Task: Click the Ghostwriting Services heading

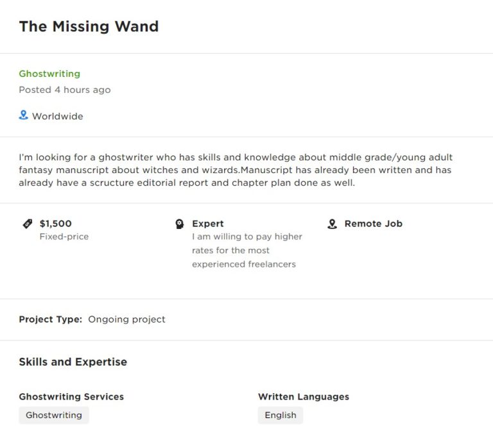Action: (x=71, y=396)
